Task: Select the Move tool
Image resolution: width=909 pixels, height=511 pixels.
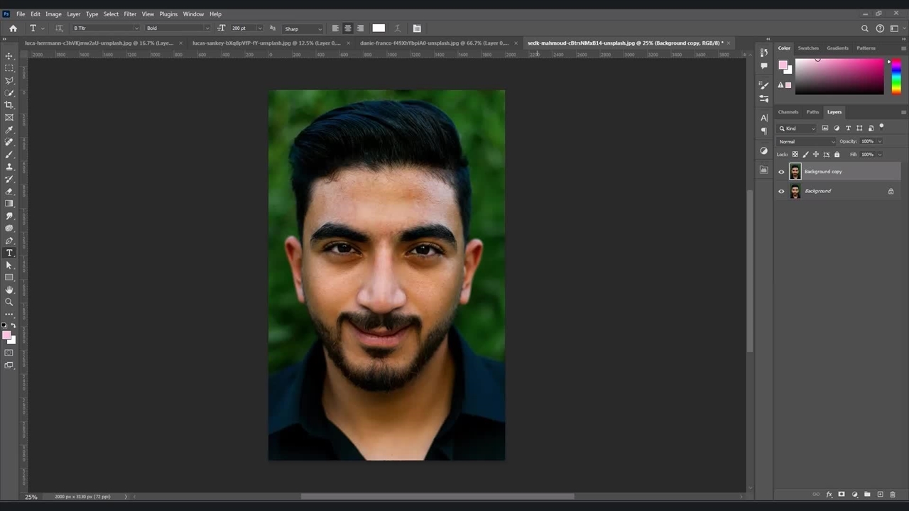Action: tap(9, 56)
